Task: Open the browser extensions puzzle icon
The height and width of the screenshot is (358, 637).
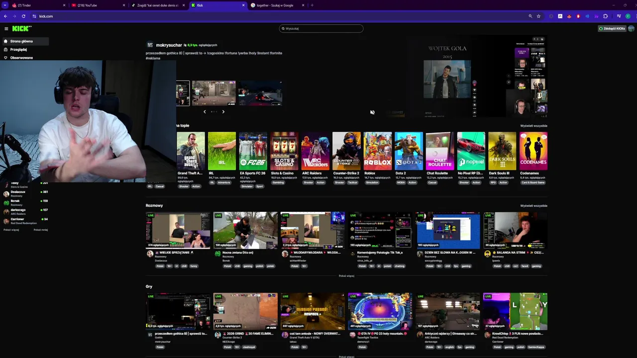Action: pyautogui.click(x=605, y=16)
